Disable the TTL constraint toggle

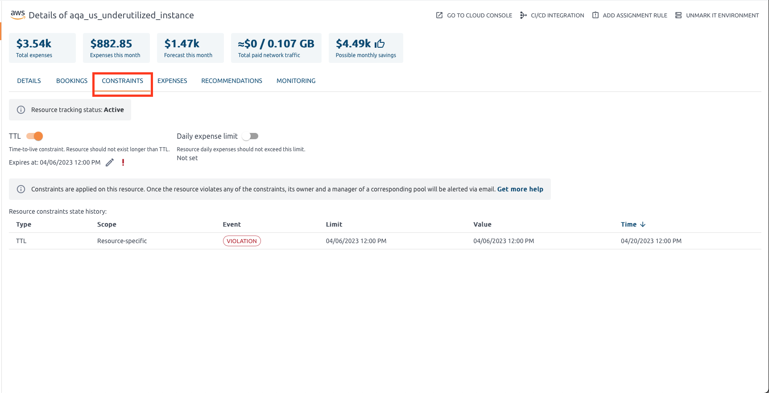35,136
